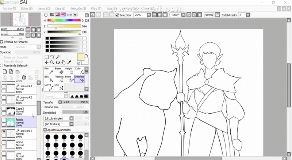The width and height of the screenshot is (292, 160).
Task: Open the Estabilizador value dropdown
Action: point(248,15)
